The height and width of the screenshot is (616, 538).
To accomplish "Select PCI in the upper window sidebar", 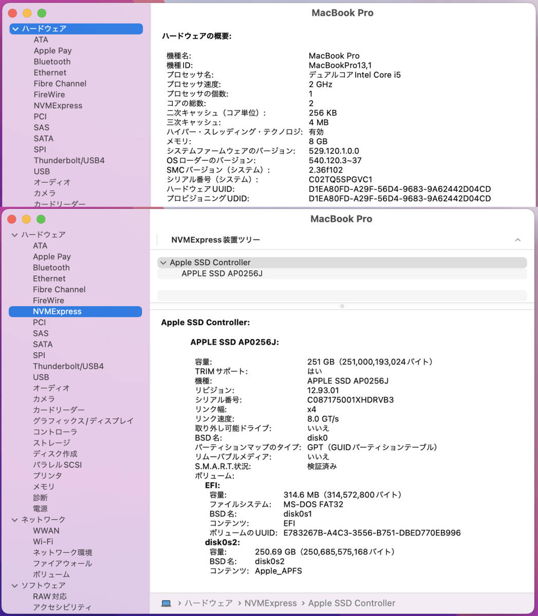I will pos(40,117).
